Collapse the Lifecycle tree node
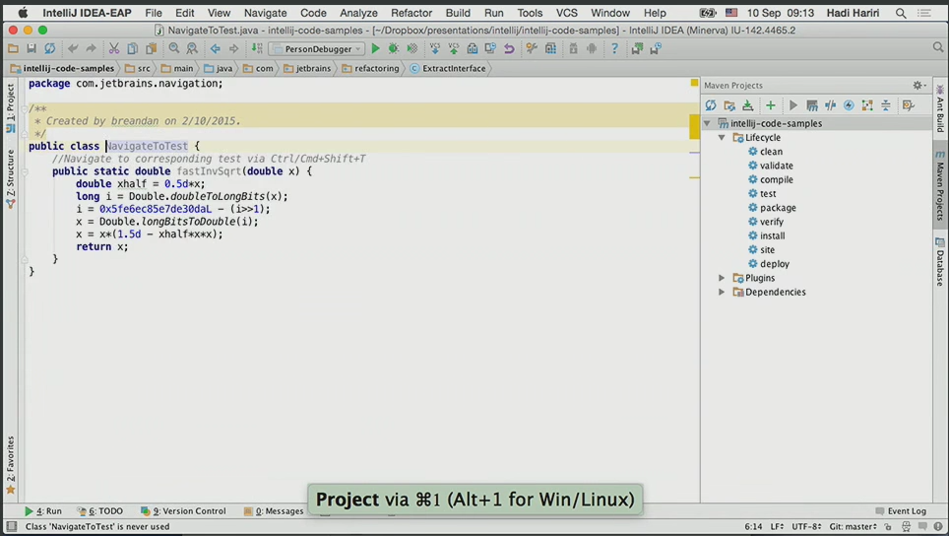 pyautogui.click(x=722, y=138)
